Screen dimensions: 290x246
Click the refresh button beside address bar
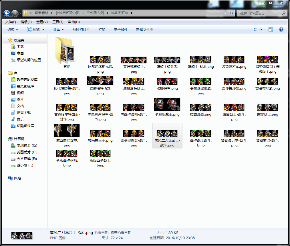232,13
